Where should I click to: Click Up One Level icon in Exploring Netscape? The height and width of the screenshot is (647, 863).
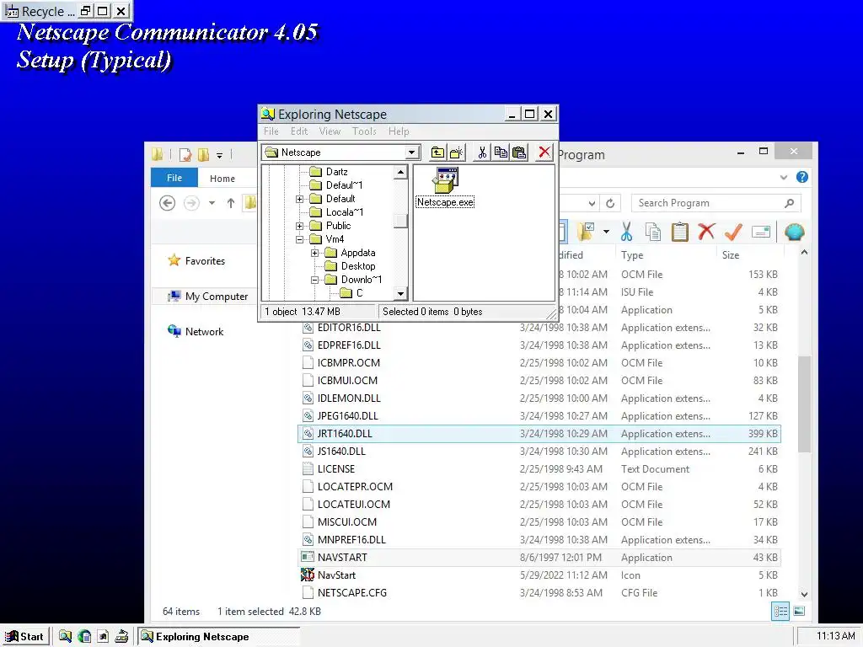click(x=437, y=152)
